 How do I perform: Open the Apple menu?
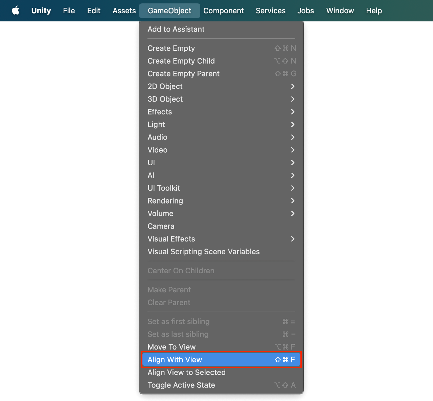point(16,10)
